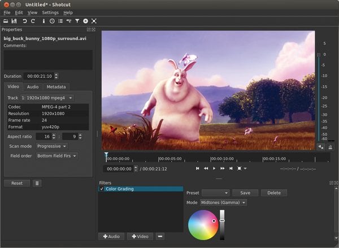Expand the Scan mode Progressive dropdown

pyautogui.click(x=52, y=146)
